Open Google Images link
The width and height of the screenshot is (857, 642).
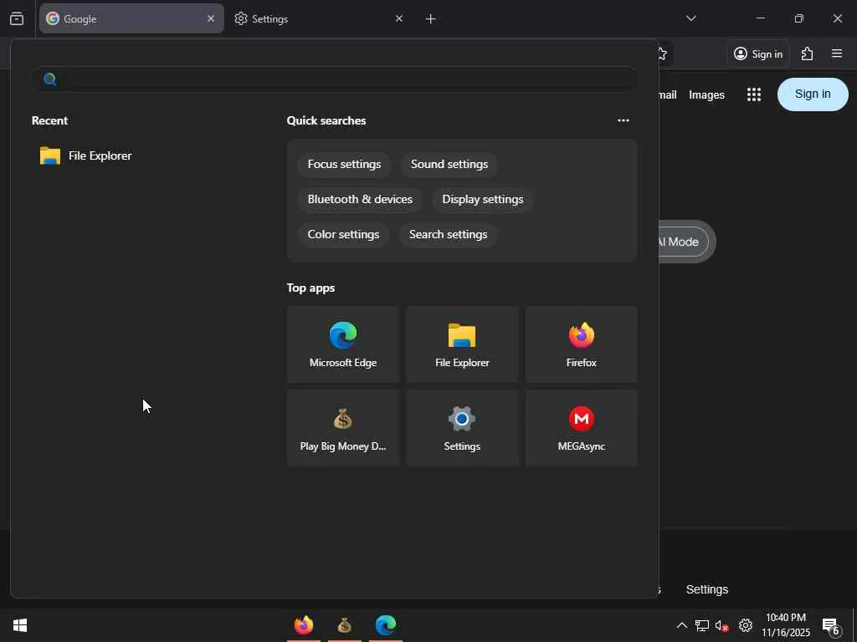[x=706, y=95]
